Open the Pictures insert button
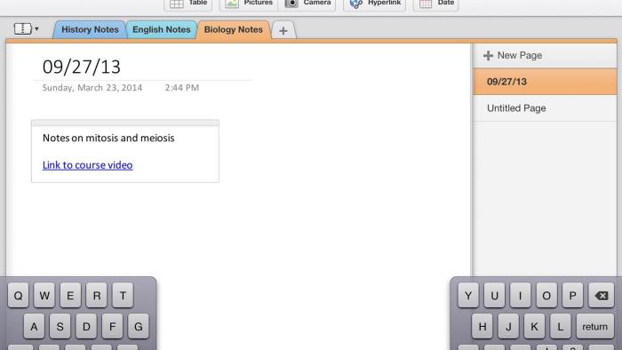Screen dimensions: 622x350 249,4
